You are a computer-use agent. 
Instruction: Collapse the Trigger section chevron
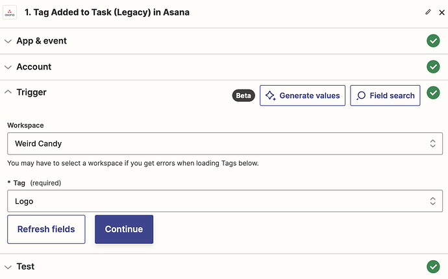[x=8, y=92]
